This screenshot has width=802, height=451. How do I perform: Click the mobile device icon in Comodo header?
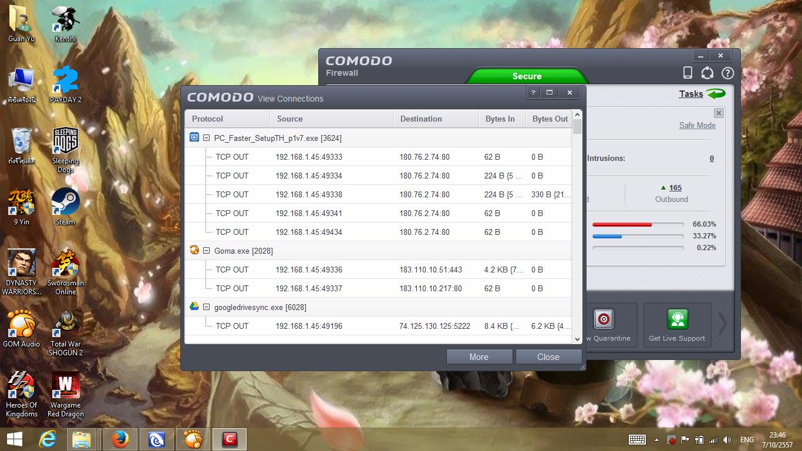pyautogui.click(x=688, y=73)
